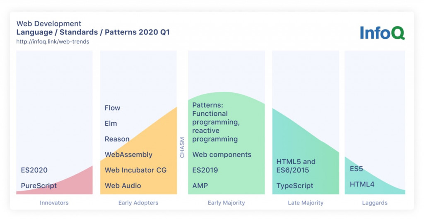424x222 pixels.
Task: Click the ES5 item in Laggards
Action: tap(357, 169)
